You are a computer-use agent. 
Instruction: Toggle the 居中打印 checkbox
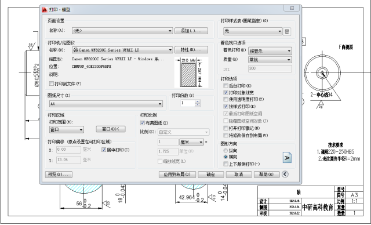point(103,150)
